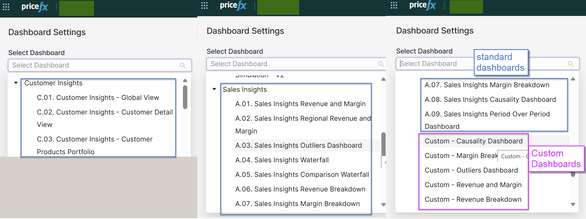Click the scroll-down arrow beside the Custom dashboards list

click(x=573, y=204)
